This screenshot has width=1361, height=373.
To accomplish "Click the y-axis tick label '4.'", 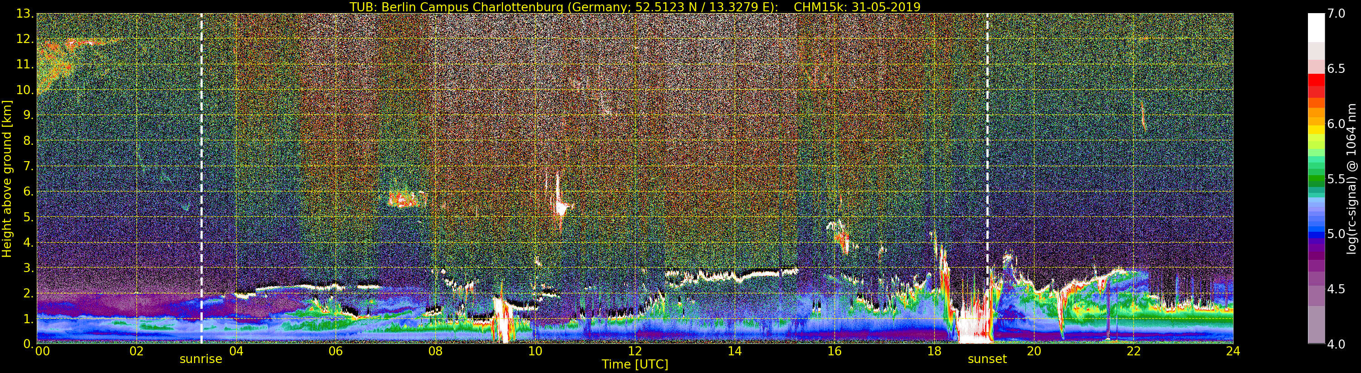I will pyautogui.click(x=28, y=243).
